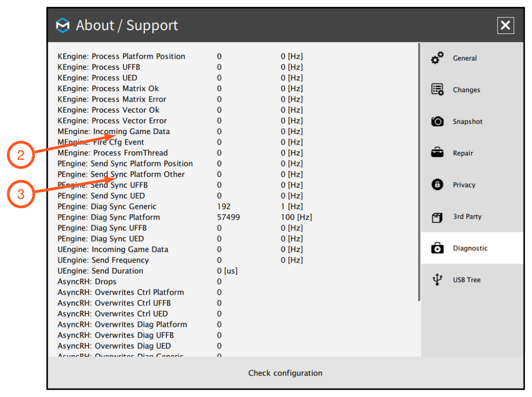Select the 'UEngine: Incoming Game Data' row
This screenshot has height=397, width=532.
pos(180,250)
